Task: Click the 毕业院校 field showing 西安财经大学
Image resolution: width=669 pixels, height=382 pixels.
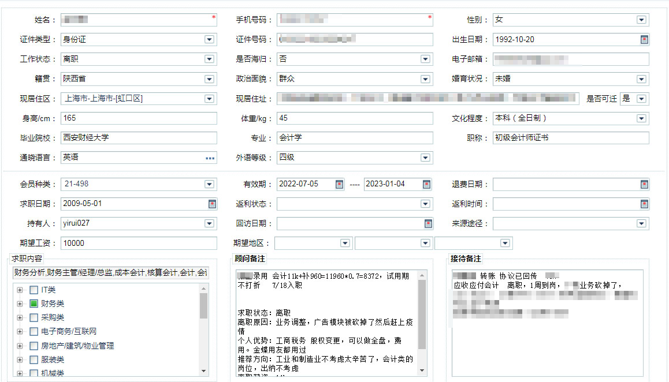Action: [x=139, y=138]
